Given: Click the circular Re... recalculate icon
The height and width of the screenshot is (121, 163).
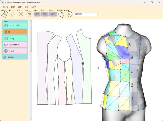Looking at the screenshot, I should pos(69,14).
